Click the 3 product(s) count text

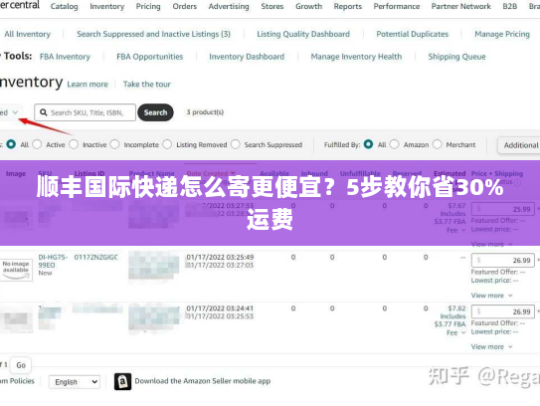click(205, 112)
